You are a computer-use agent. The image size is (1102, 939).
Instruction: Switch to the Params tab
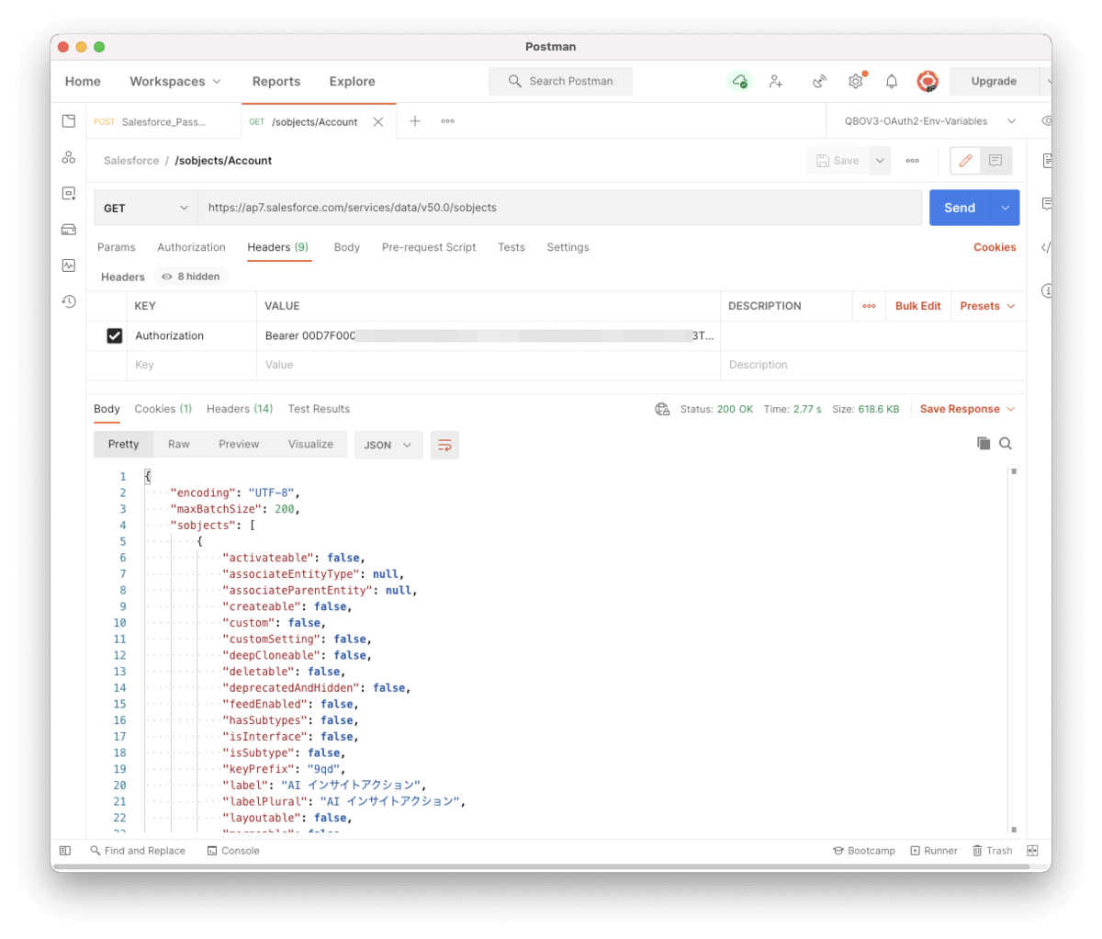[x=117, y=247]
